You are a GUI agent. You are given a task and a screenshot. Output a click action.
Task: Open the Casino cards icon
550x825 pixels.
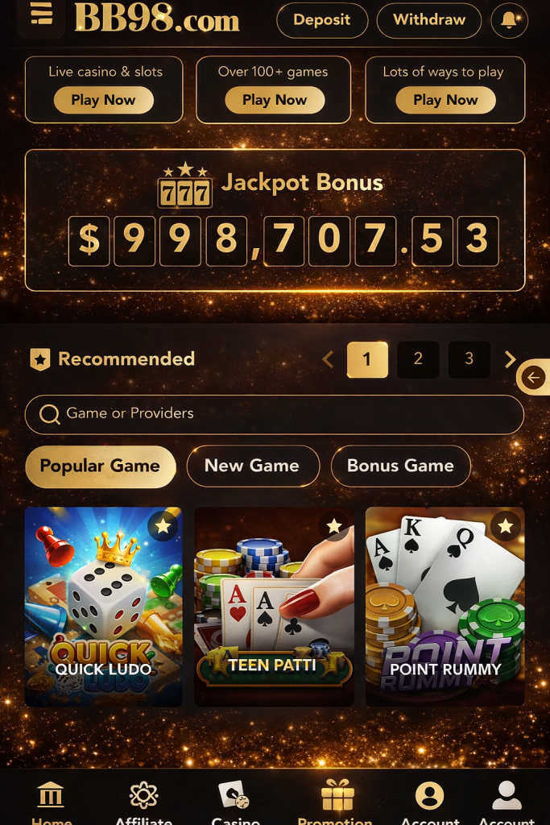234,794
